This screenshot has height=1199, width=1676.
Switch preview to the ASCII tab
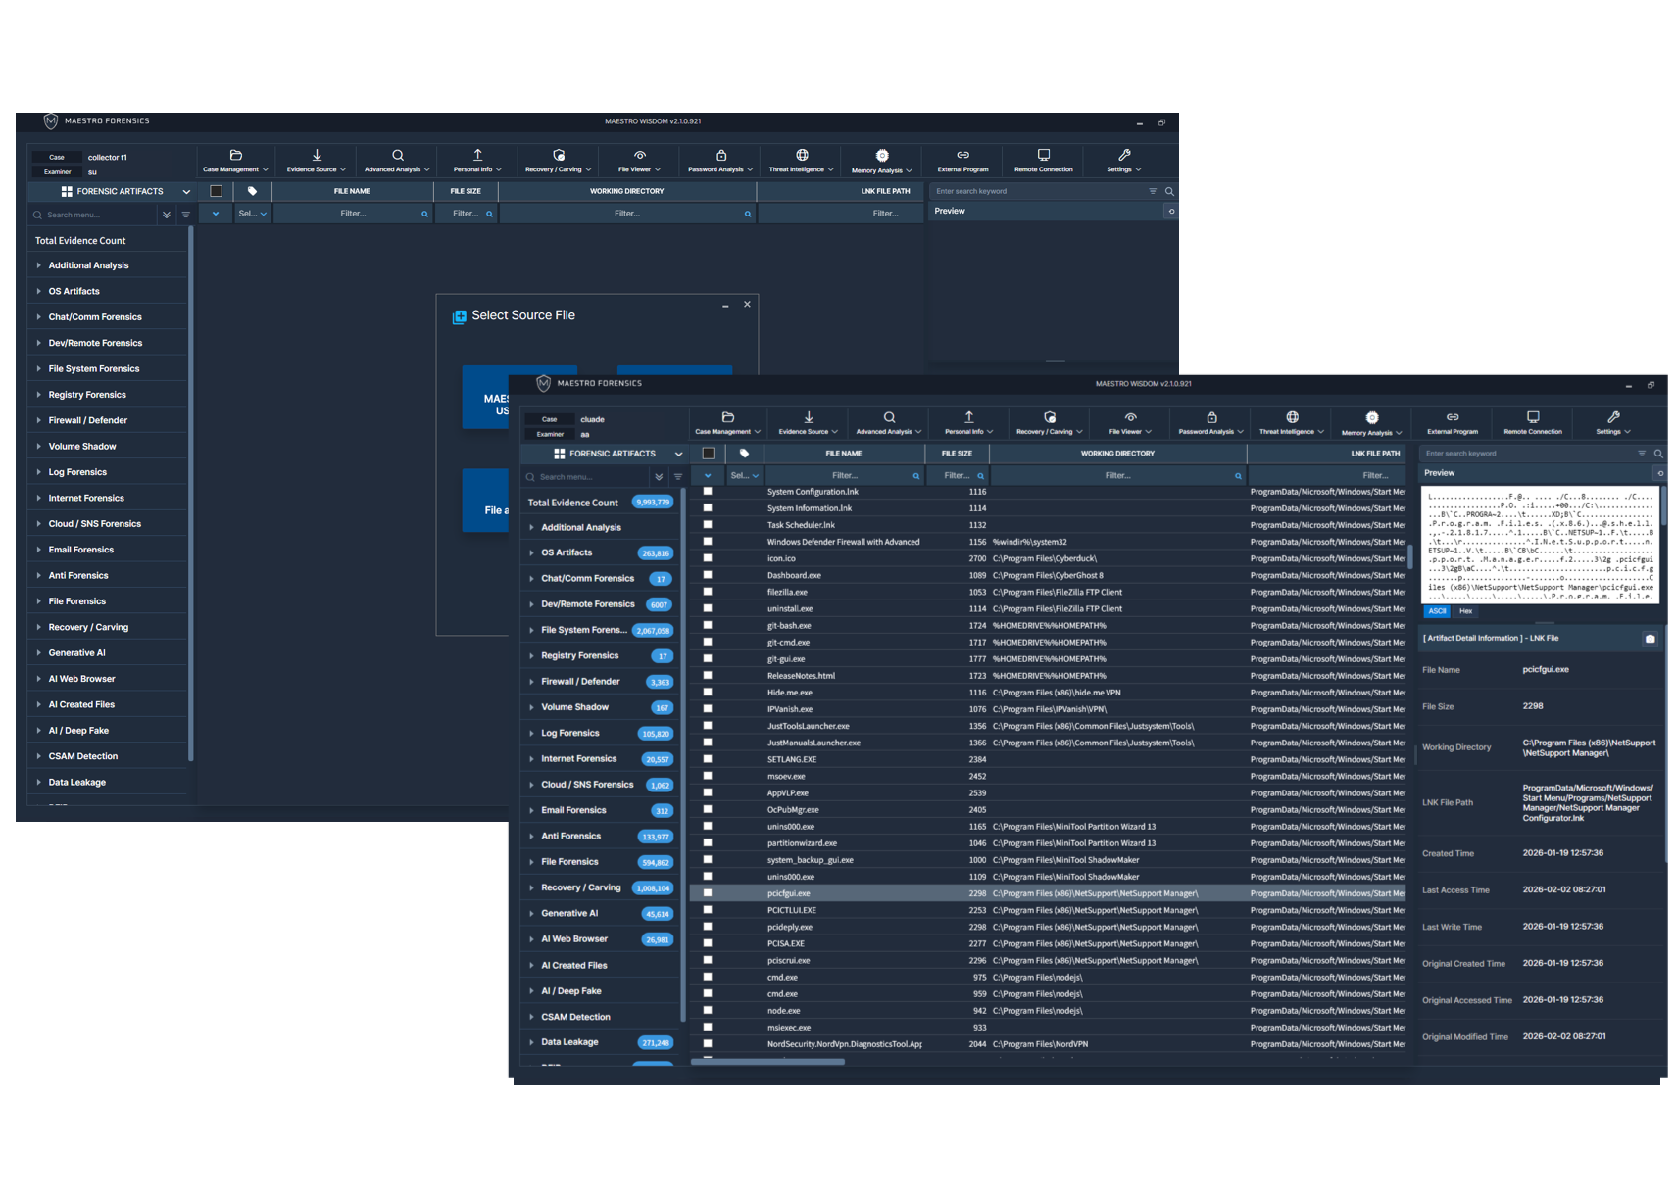(1437, 611)
